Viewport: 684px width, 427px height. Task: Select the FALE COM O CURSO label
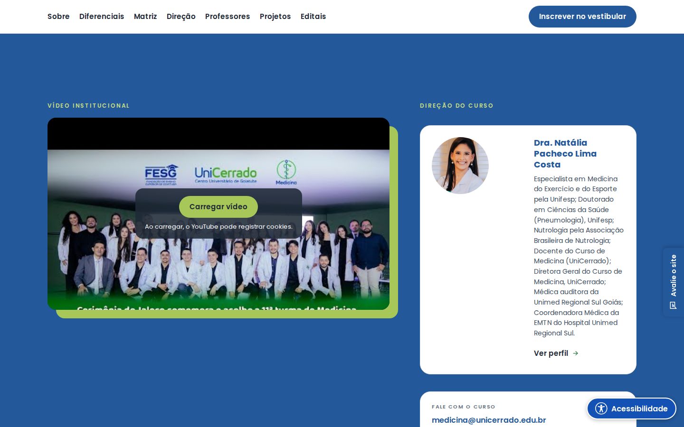[464, 407]
